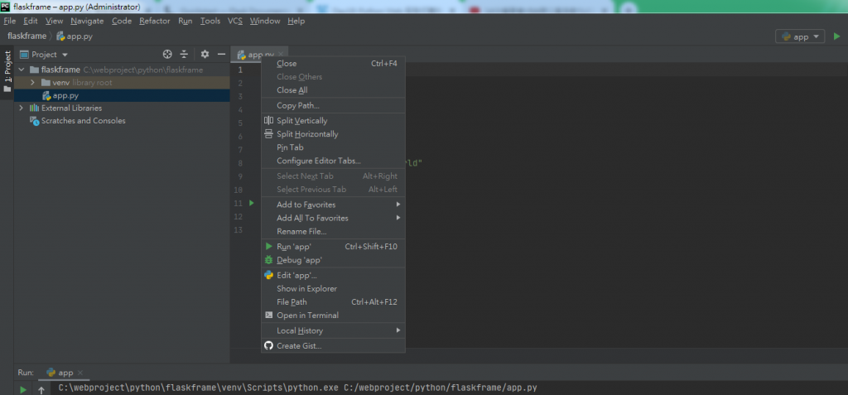Click the rerun green arrow in Run panel
Image resolution: width=848 pixels, height=395 pixels.
point(23,389)
